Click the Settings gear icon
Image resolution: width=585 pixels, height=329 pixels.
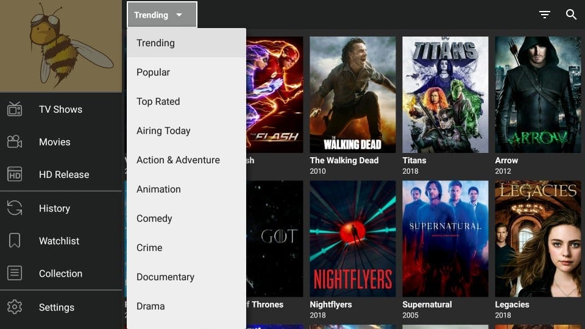(x=15, y=307)
